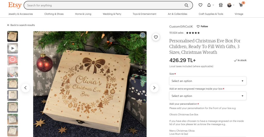Expand the Size options dropdown
The width and height of the screenshot is (264, 137).
[208, 81]
